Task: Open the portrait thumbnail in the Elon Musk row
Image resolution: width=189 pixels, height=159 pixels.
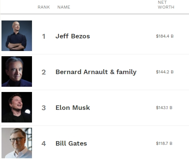Action: coord(17,107)
